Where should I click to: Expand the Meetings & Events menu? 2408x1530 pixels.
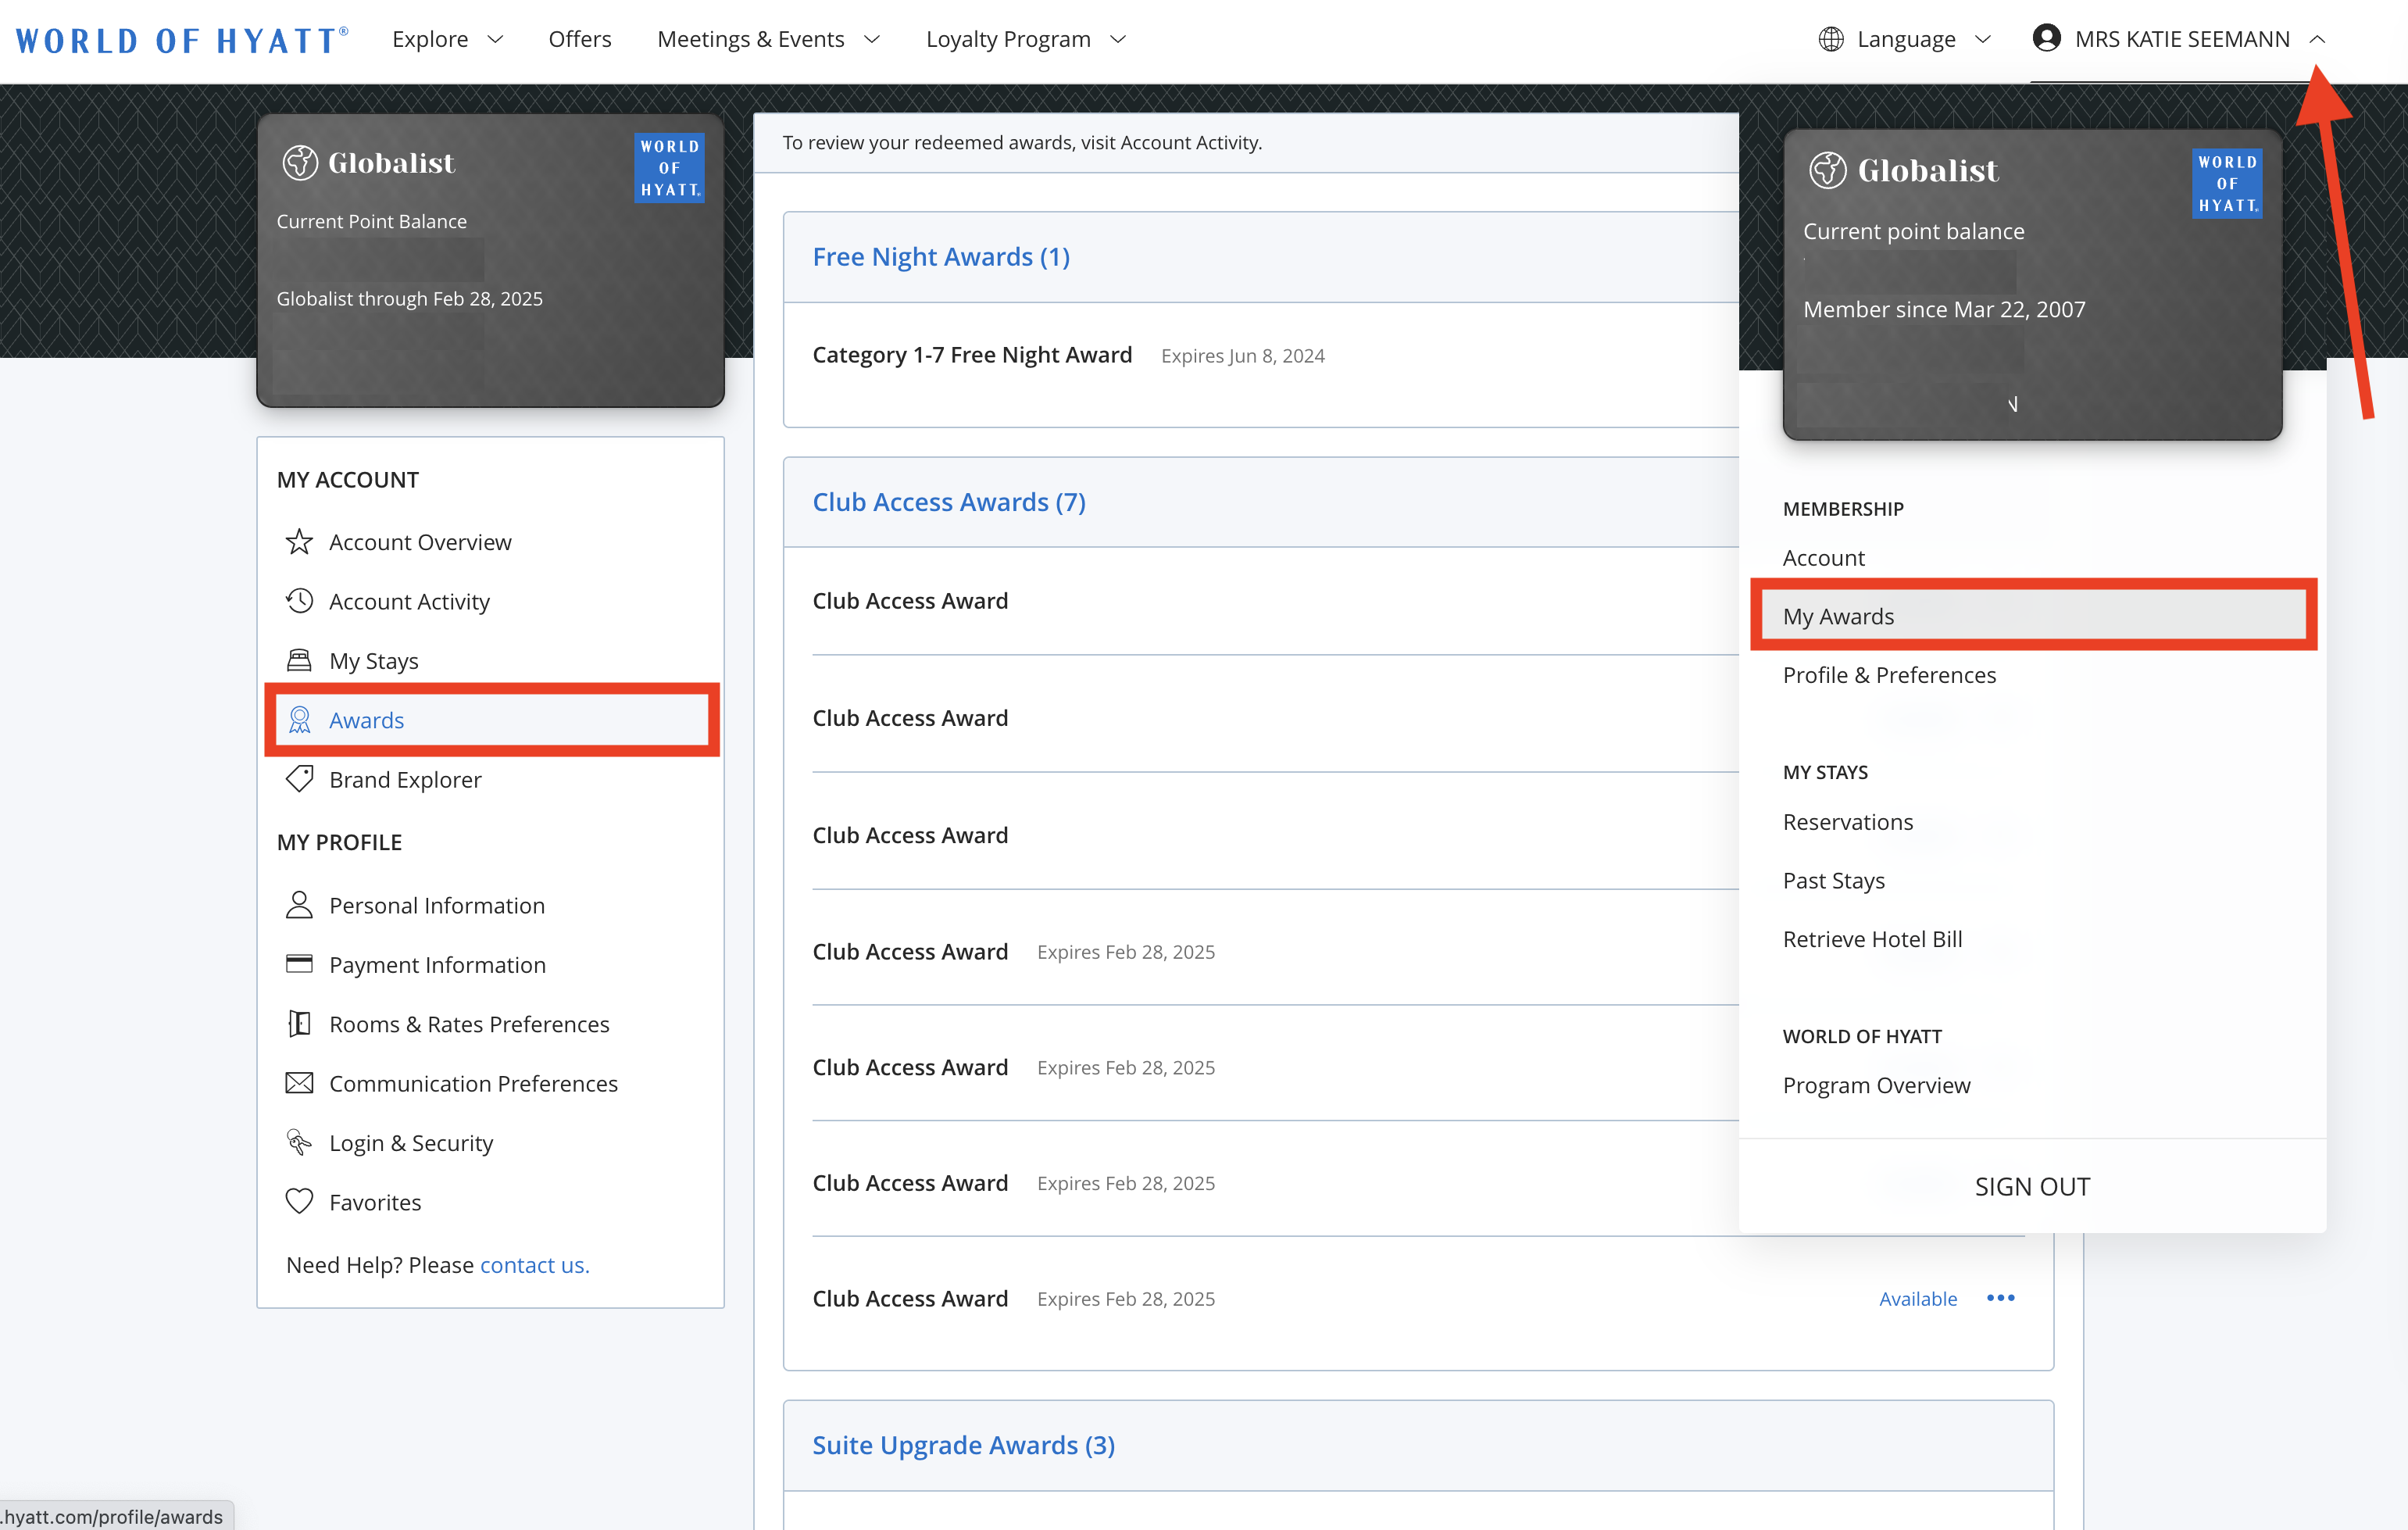point(768,39)
